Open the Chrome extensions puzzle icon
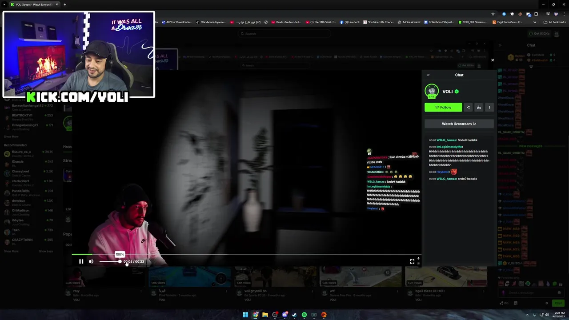This screenshot has height=320, width=569. tap(536, 14)
